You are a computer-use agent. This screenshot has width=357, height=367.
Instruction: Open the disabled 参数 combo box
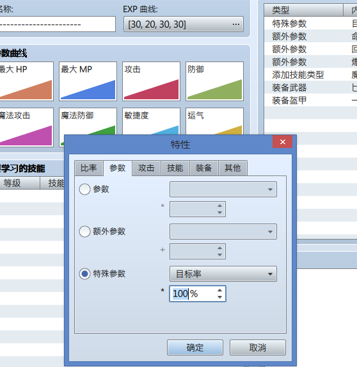pyautogui.click(x=223, y=189)
